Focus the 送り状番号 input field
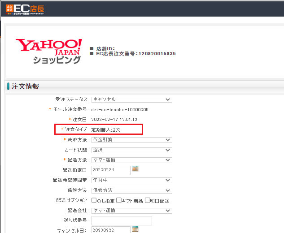284x233 pixels. coord(121,220)
